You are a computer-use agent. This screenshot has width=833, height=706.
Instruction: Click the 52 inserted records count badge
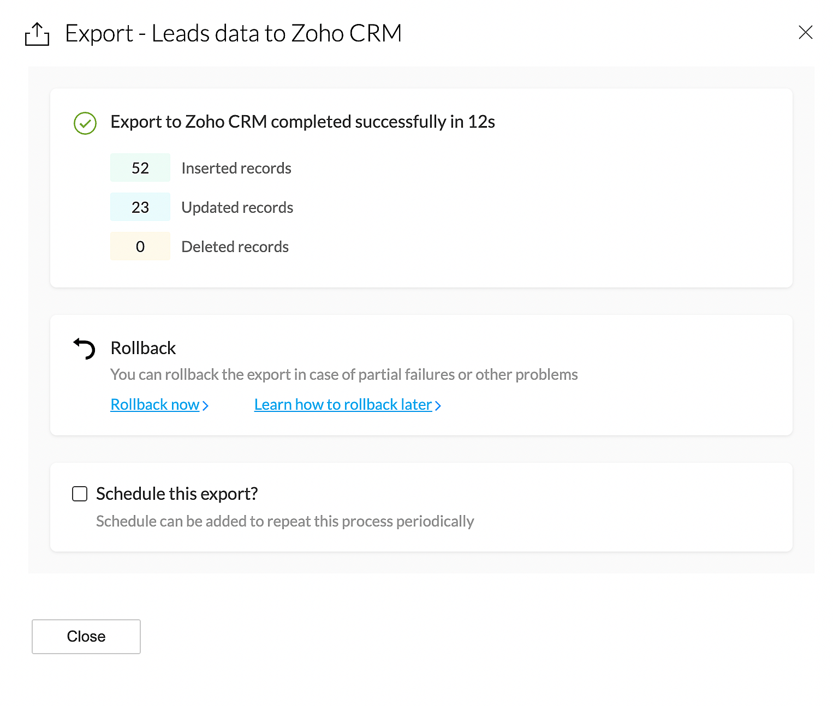(x=140, y=168)
